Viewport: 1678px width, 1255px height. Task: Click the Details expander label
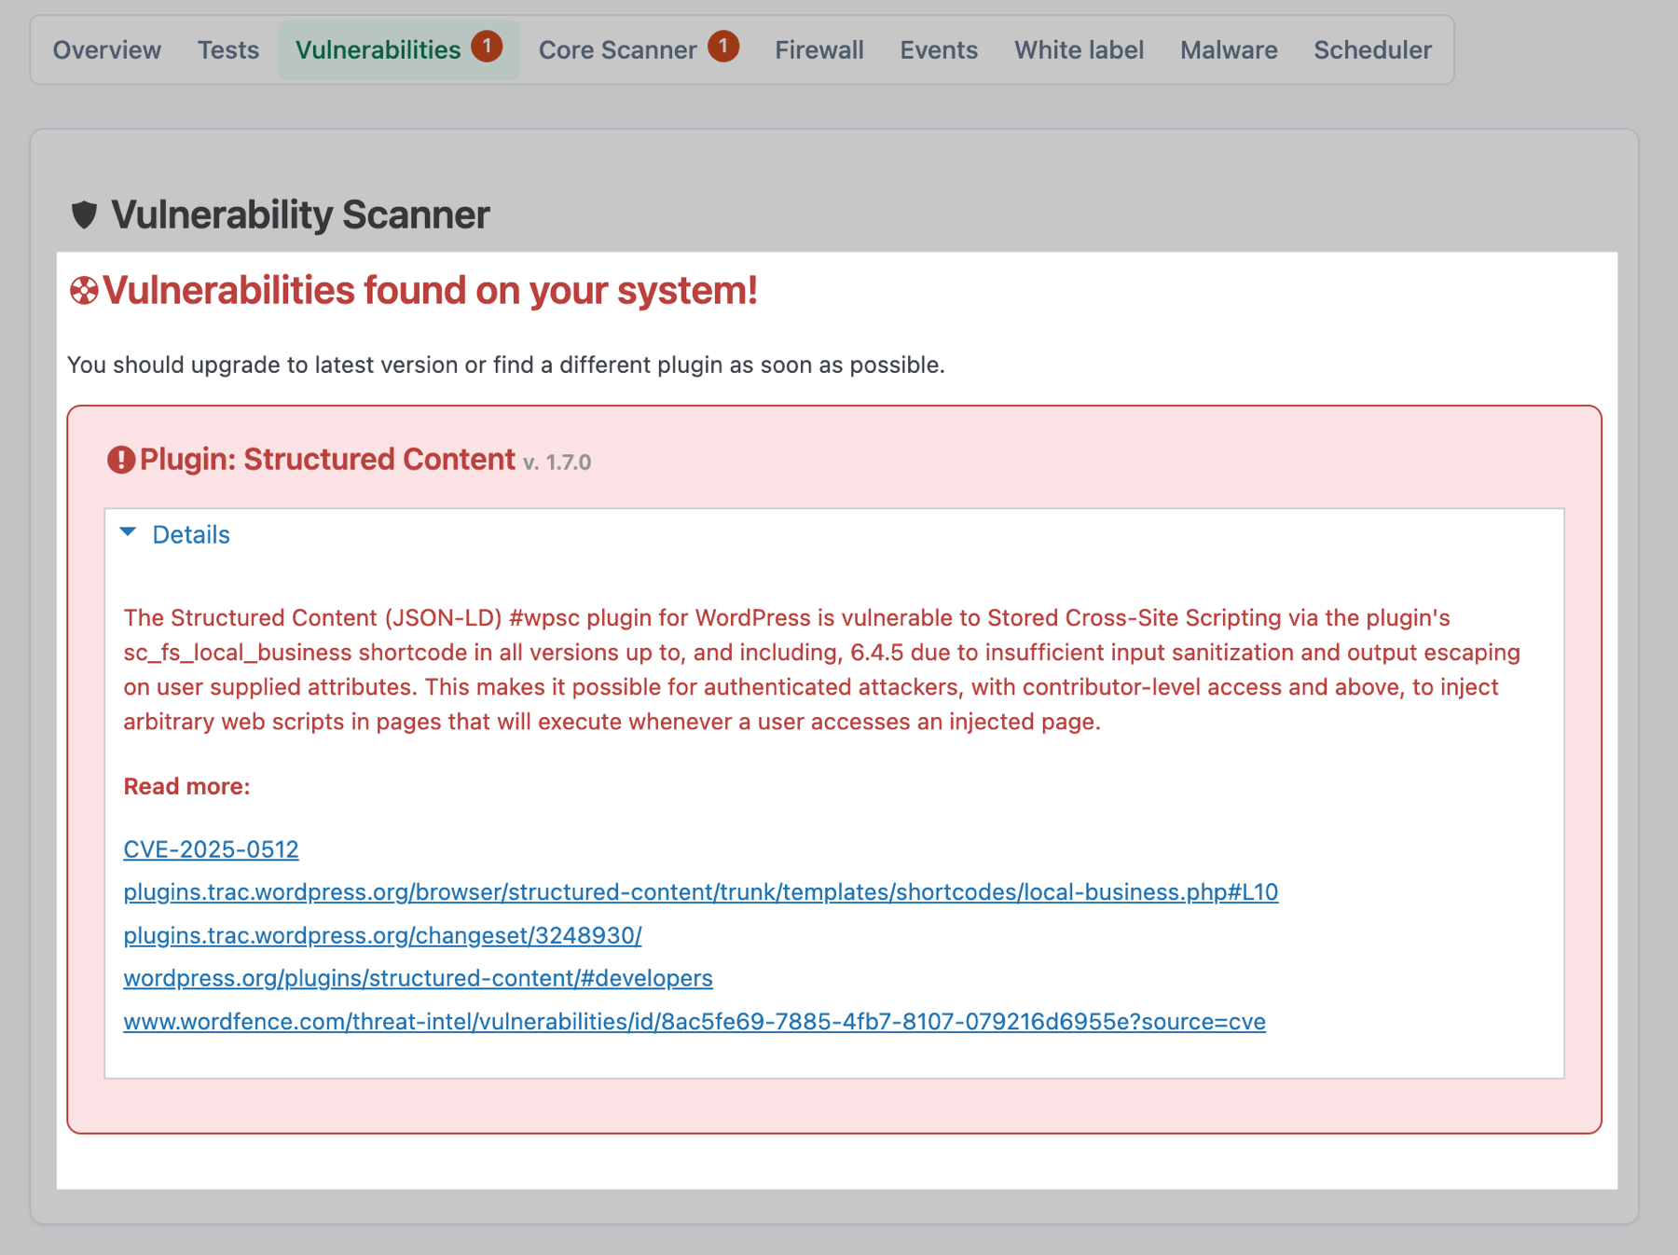[191, 533]
